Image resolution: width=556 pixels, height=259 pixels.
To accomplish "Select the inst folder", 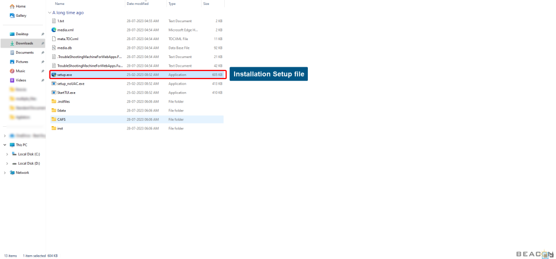I will click(x=137, y=128).
